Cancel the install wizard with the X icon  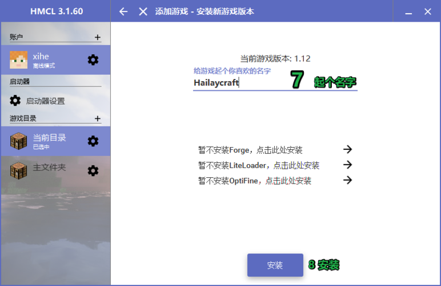[x=143, y=11]
